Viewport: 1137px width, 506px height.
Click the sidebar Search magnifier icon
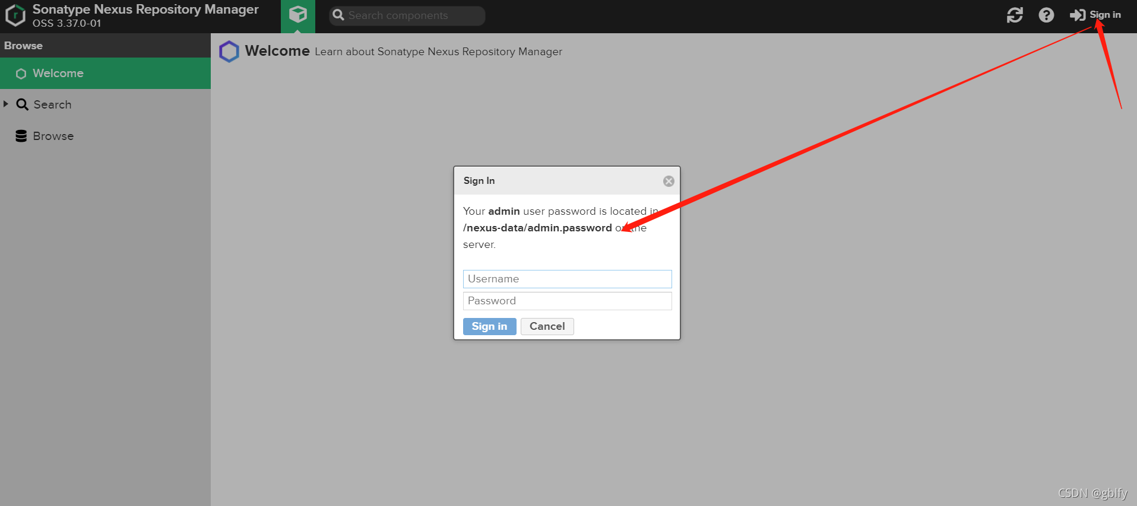click(22, 104)
